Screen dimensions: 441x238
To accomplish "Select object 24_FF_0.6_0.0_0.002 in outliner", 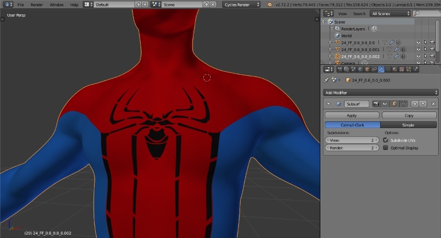I will pyautogui.click(x=360, y=56).
